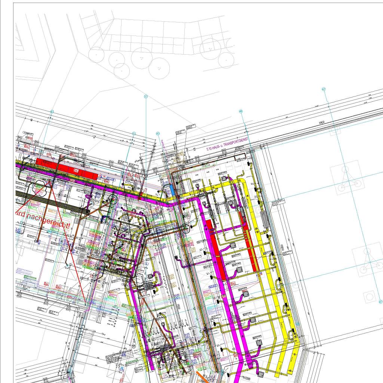Select grid axis marker 51
This screenshot has width=383, height=383.
click(134, 134)
